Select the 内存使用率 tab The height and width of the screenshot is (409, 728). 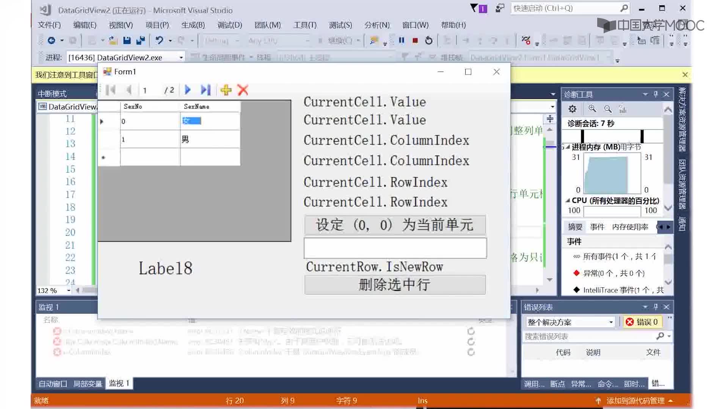630,227
